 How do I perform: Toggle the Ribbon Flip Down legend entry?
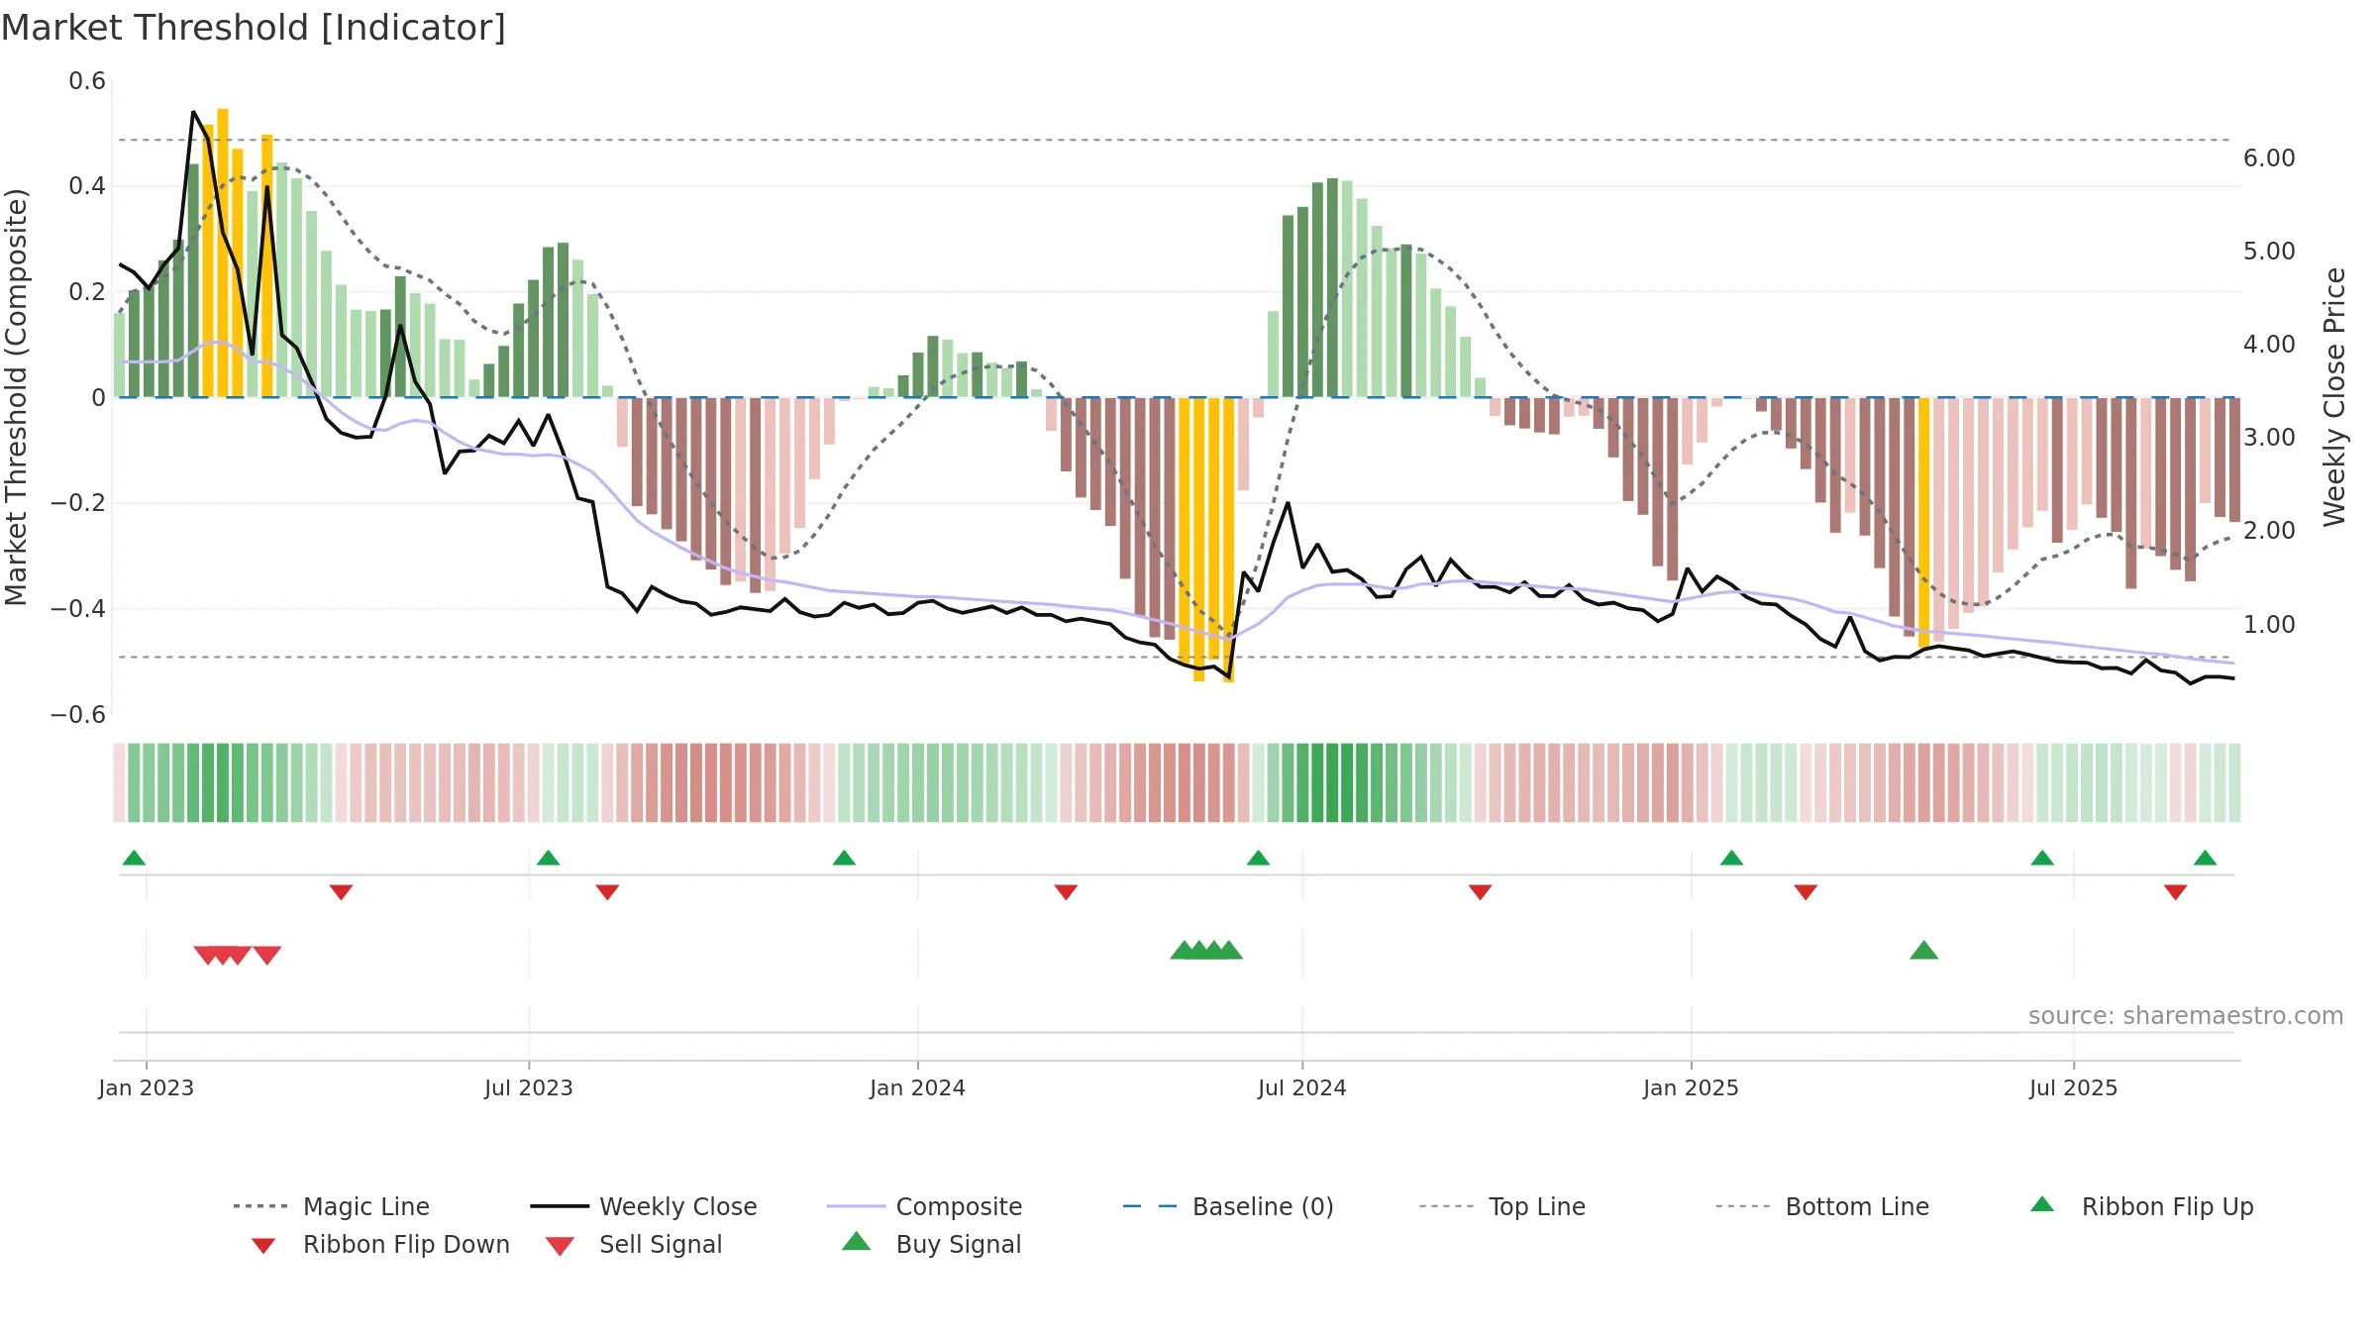pyautogui.click(x=379, y=1244)
